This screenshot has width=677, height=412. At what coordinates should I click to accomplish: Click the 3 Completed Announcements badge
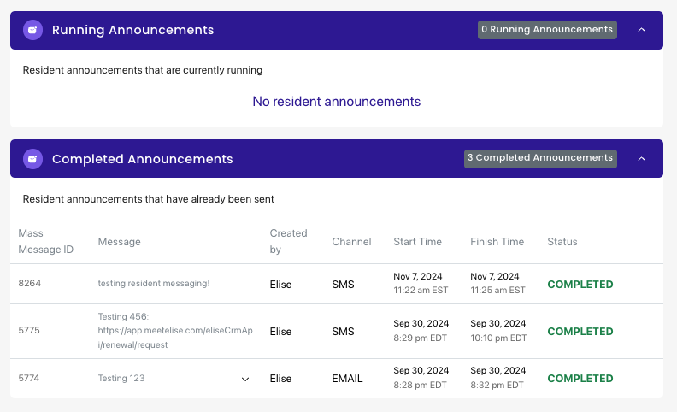point(540,158)
